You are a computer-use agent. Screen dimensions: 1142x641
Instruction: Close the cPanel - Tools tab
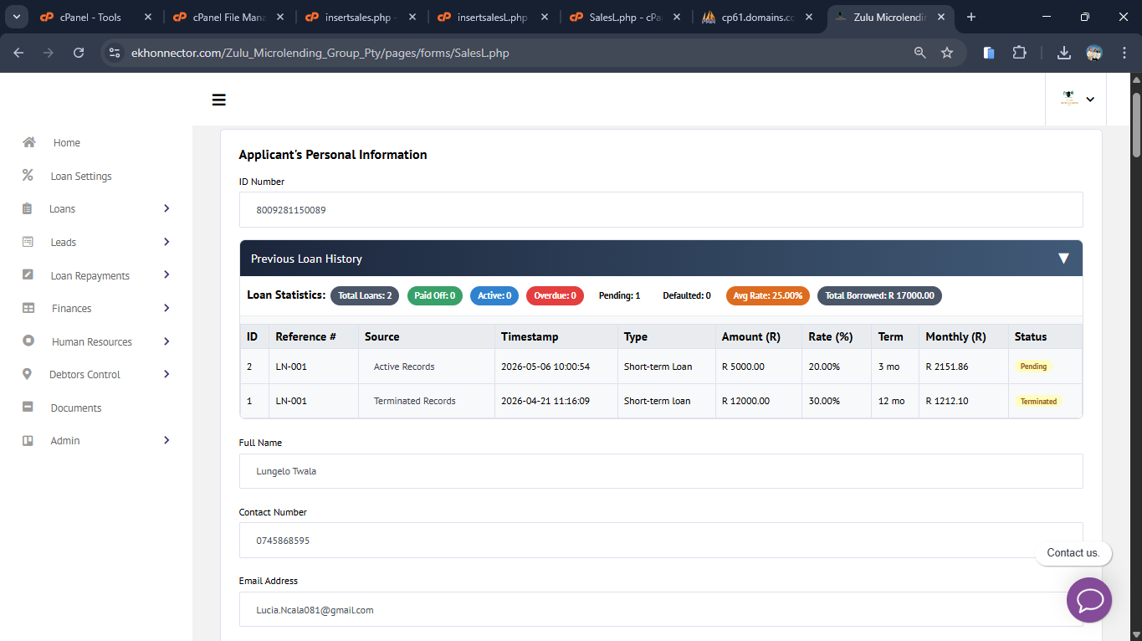point(148,17)
